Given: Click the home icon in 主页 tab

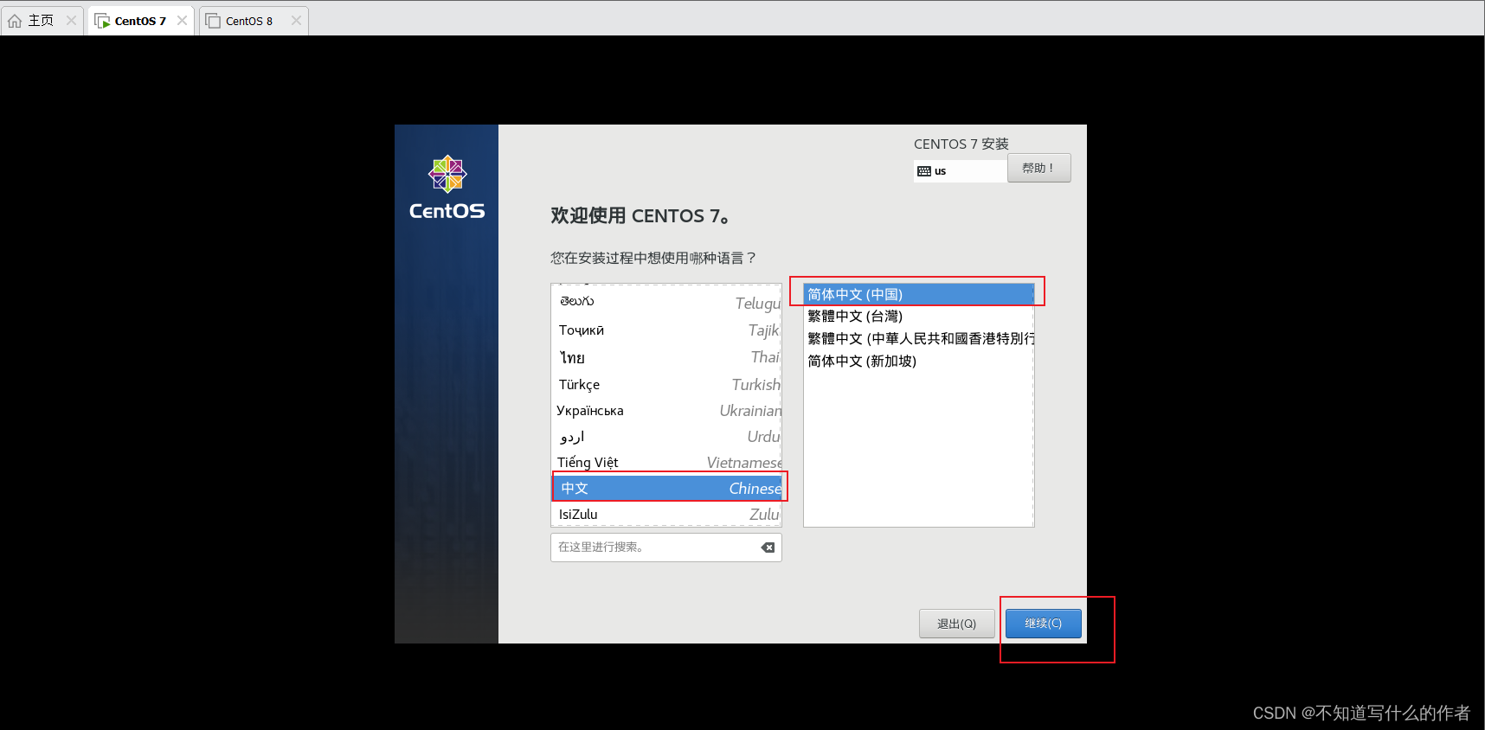Looking at the screenshot, I should coord(15,21).
